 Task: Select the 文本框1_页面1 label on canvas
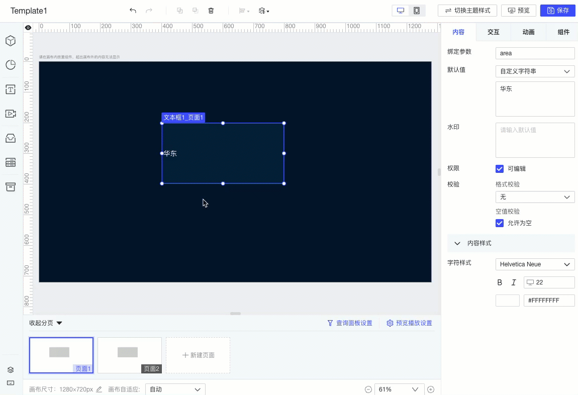[x=183, y=118]
